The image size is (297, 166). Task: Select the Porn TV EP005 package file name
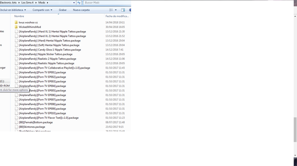[48, 91]
